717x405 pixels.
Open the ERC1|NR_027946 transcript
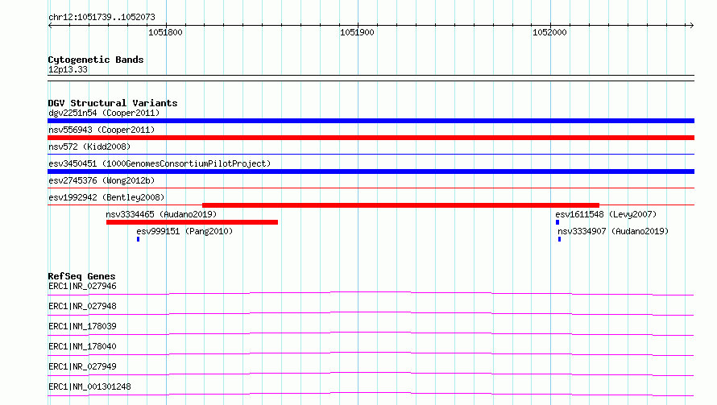(x=82, y=286)
